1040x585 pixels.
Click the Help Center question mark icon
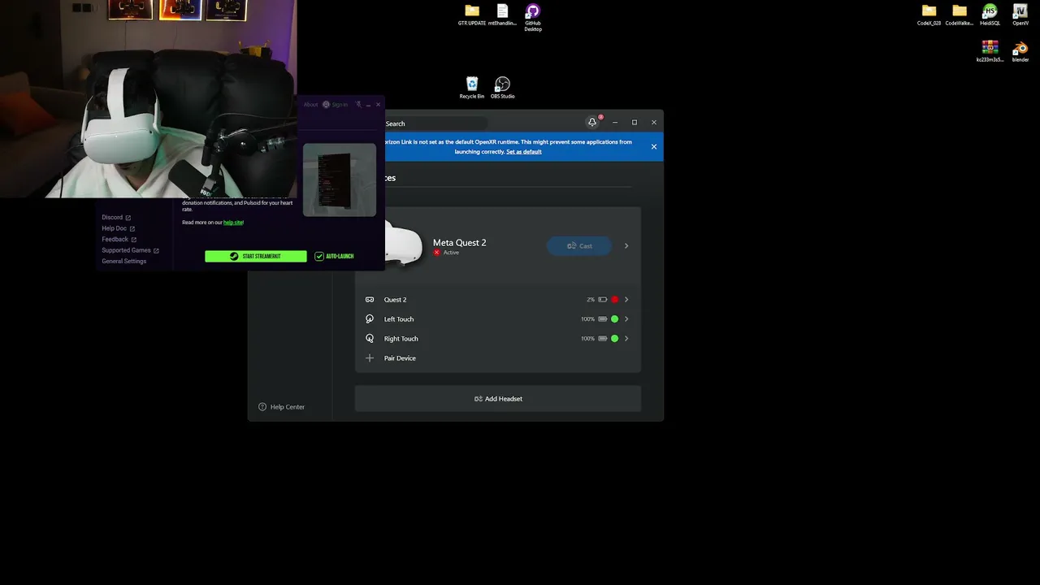(262, 407)
